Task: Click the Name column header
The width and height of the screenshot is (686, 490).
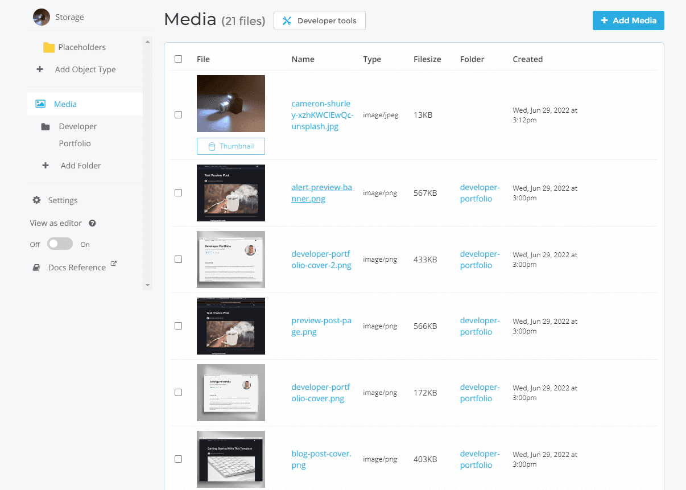Action: click(303, 59)
